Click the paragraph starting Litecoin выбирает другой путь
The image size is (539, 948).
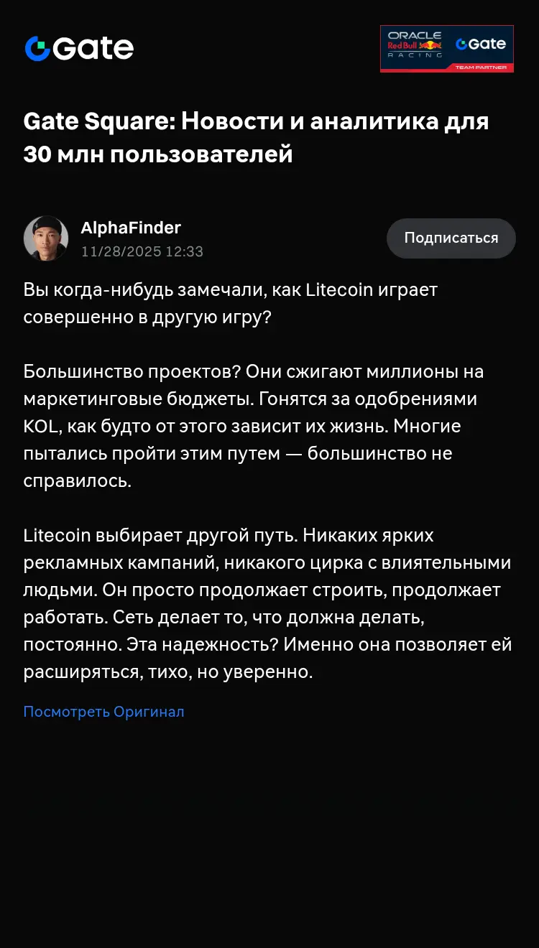point(267,603)
